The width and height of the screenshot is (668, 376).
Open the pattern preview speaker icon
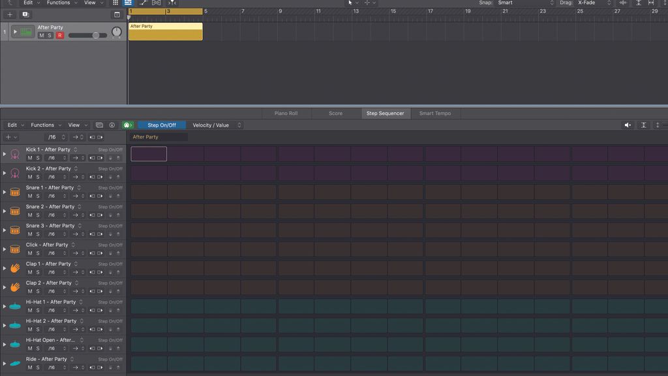point(627,125)
